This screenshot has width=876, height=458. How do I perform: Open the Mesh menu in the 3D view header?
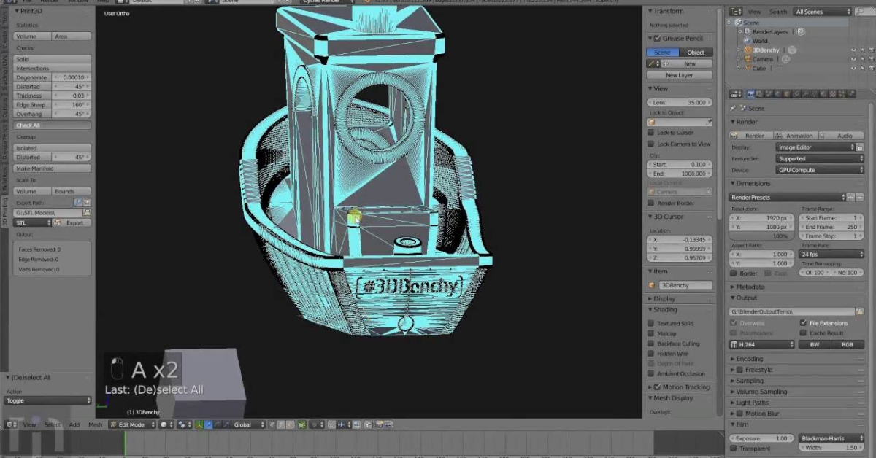95,424
